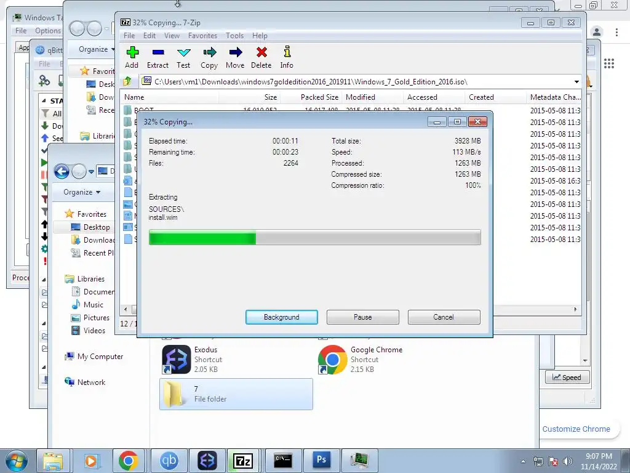Click the up-folder icon beside 7-Zip path
Screen dimensions: 630x473
pyautogui.click(x=127, y=82)
